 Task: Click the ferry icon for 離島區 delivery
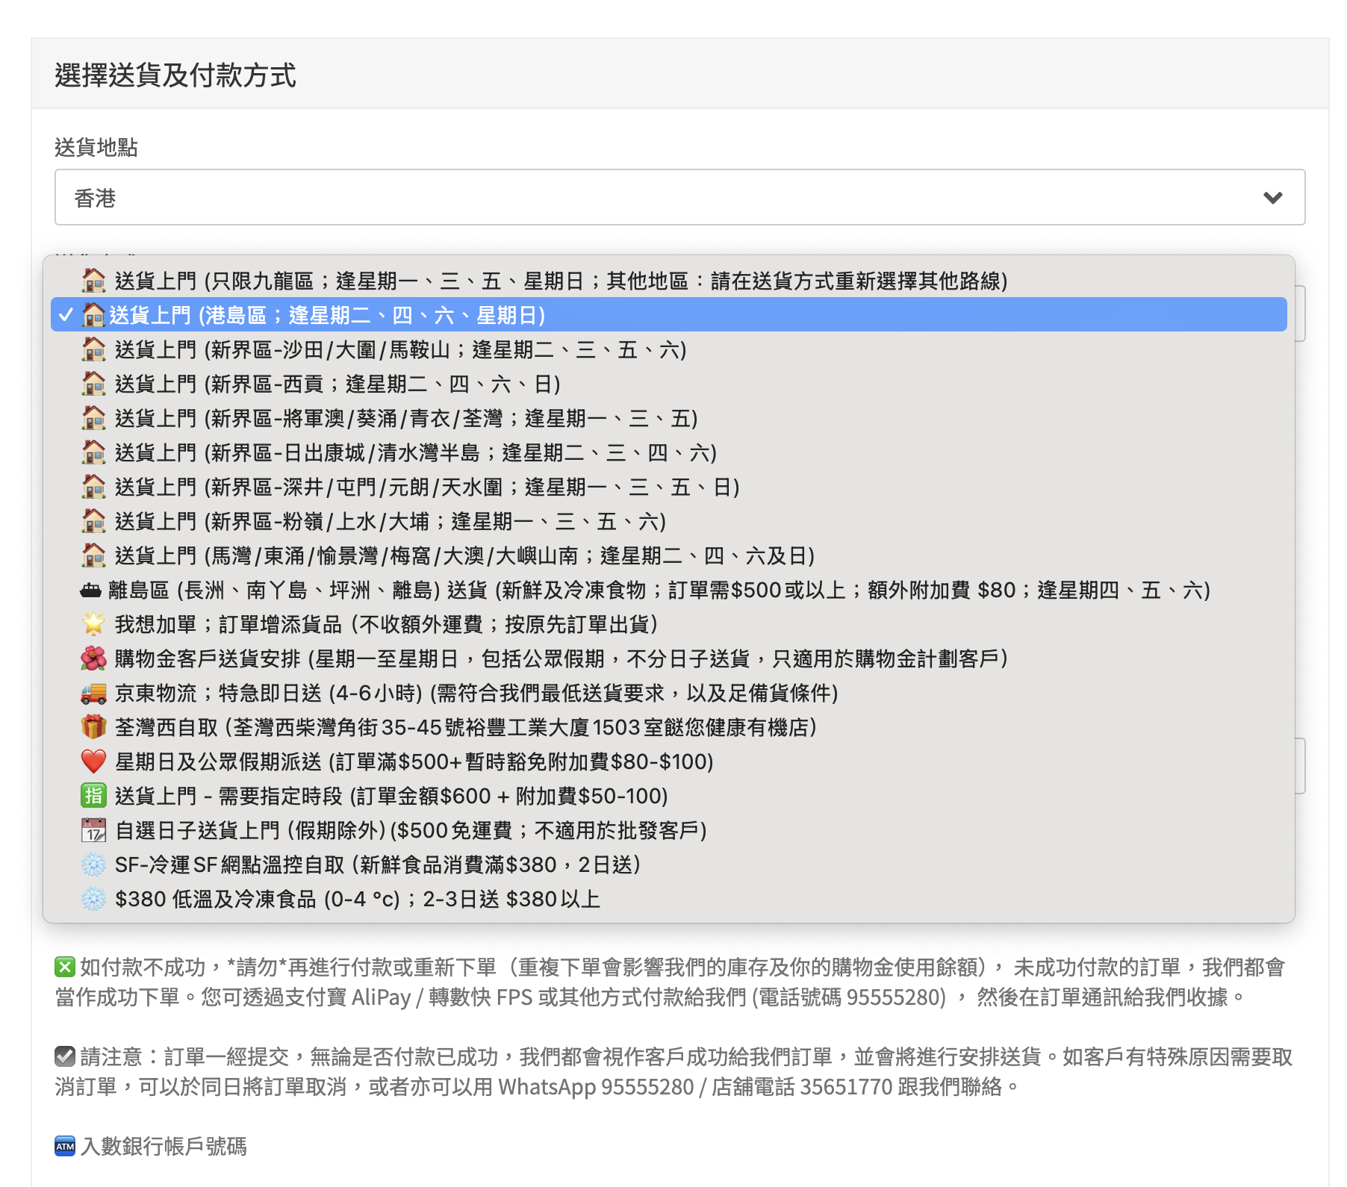click(90, 591)
